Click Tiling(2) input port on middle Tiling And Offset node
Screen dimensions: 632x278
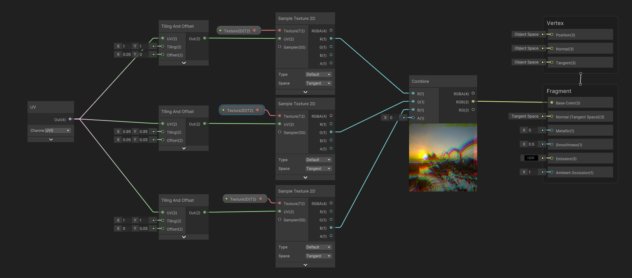pos(163,132)
